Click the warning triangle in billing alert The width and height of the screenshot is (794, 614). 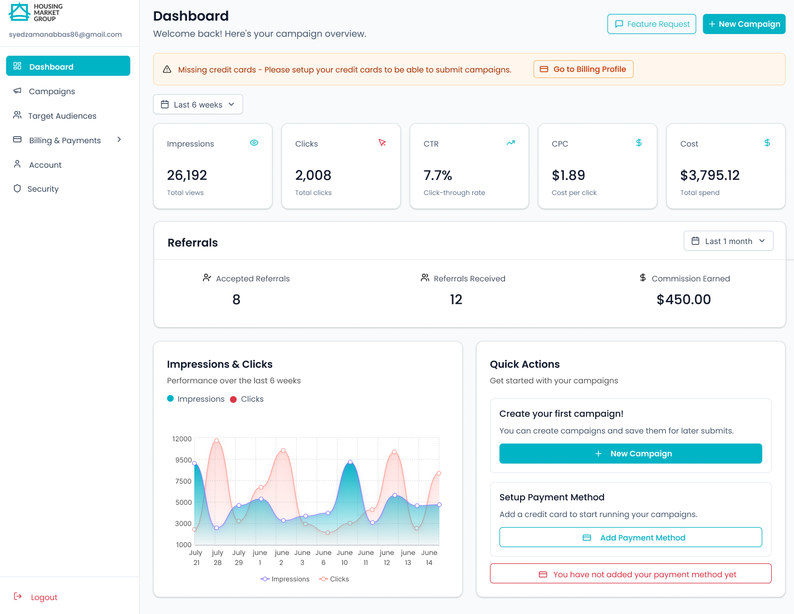167,70
